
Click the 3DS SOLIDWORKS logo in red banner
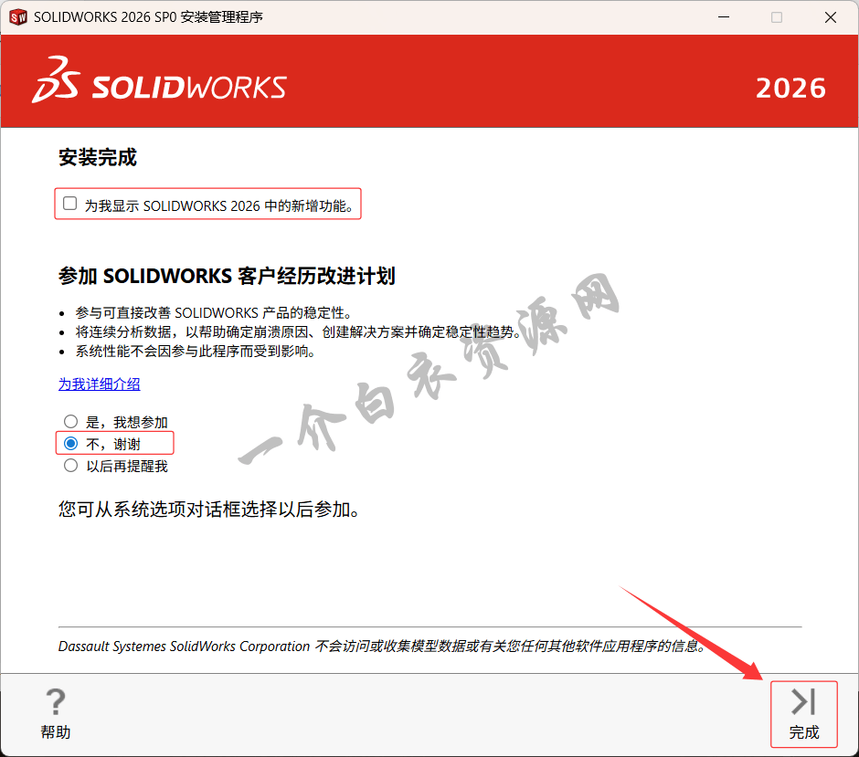(x=159, y=81)
